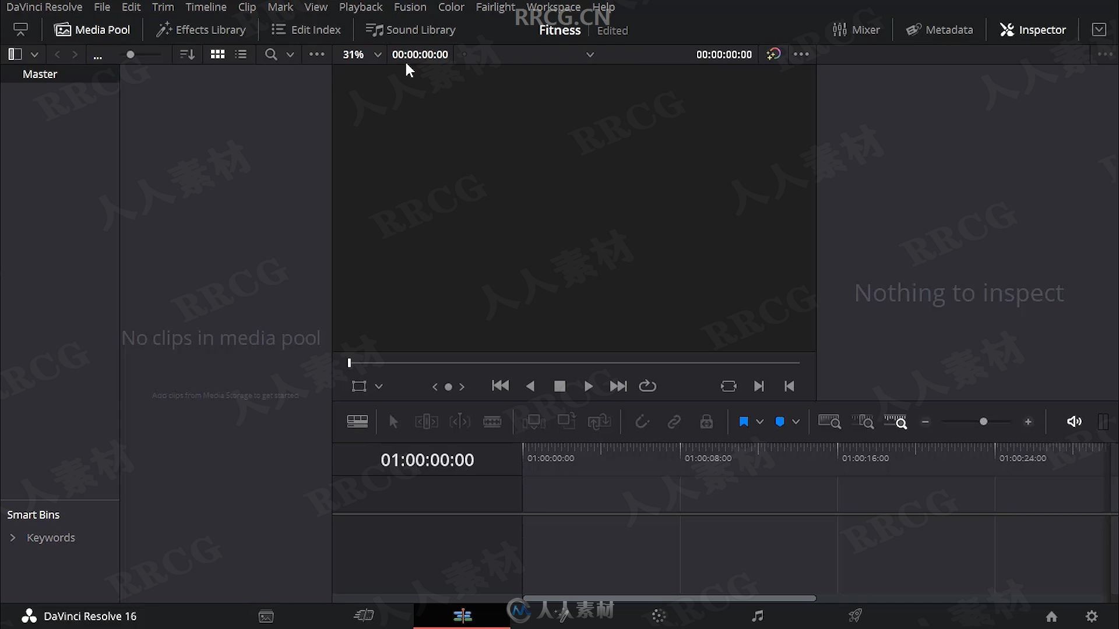Open the Fusion menu

tap(410, 7)
